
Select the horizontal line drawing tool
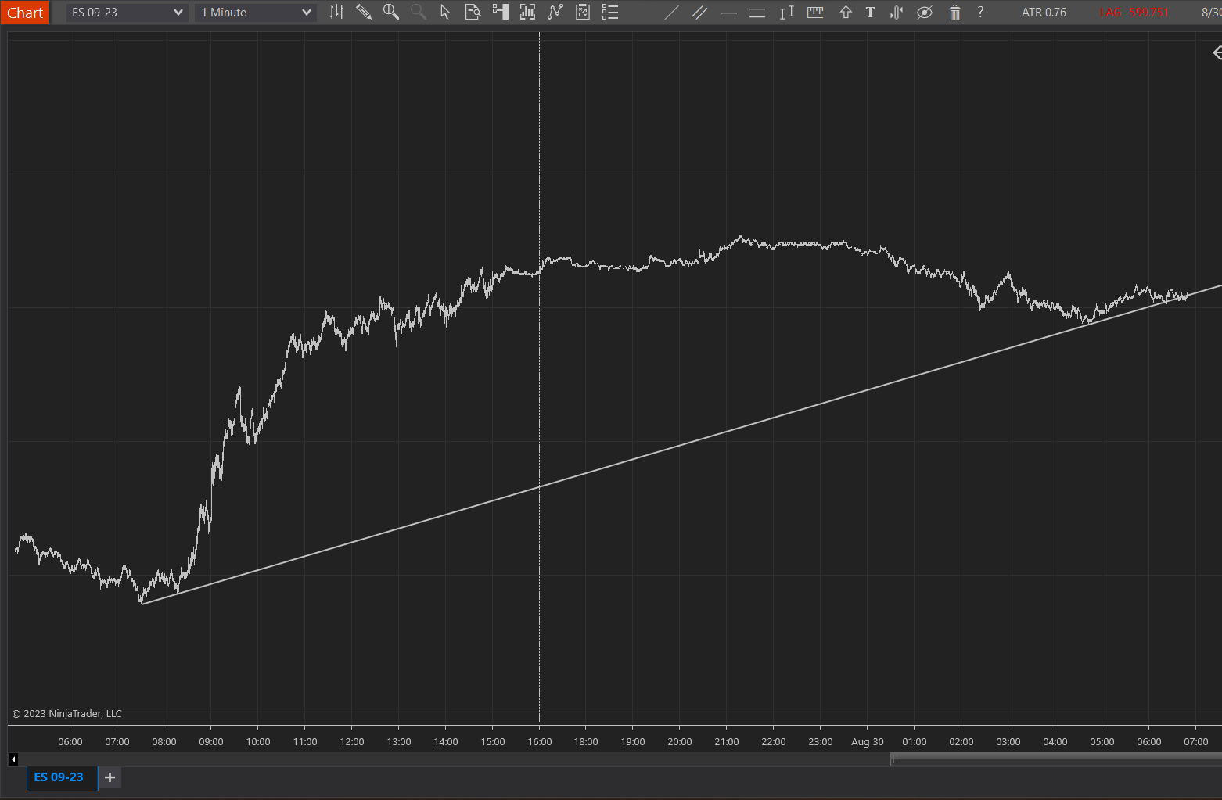729,13
